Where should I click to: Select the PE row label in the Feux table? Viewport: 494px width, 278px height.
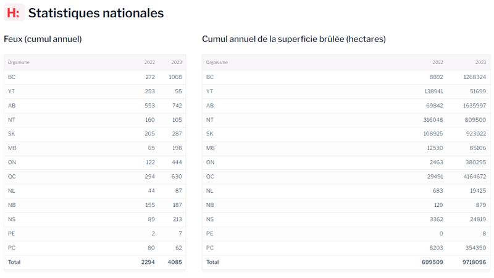[12, 234]
